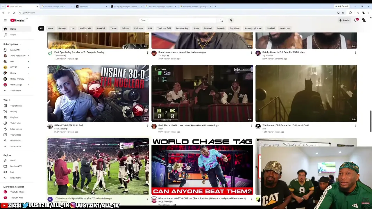
Task: Click the FaZe Adapt channel avatar
Action: [x=50, y=126]
